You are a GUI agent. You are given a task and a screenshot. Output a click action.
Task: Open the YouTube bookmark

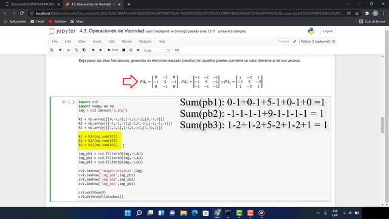(57, 22)
